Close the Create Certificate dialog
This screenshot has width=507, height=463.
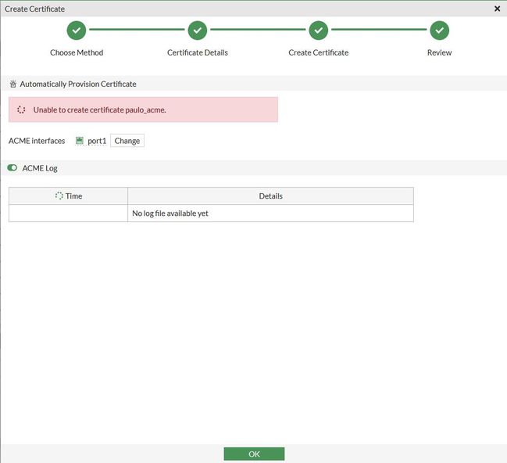point(498,9)
